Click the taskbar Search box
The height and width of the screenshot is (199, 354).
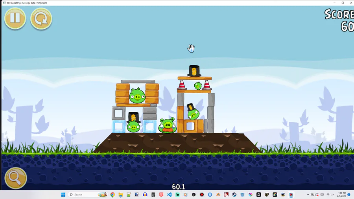(x=88, y=195)
